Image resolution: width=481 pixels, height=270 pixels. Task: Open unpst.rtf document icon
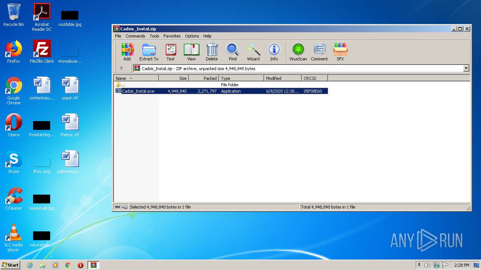(x=70, y=88)
